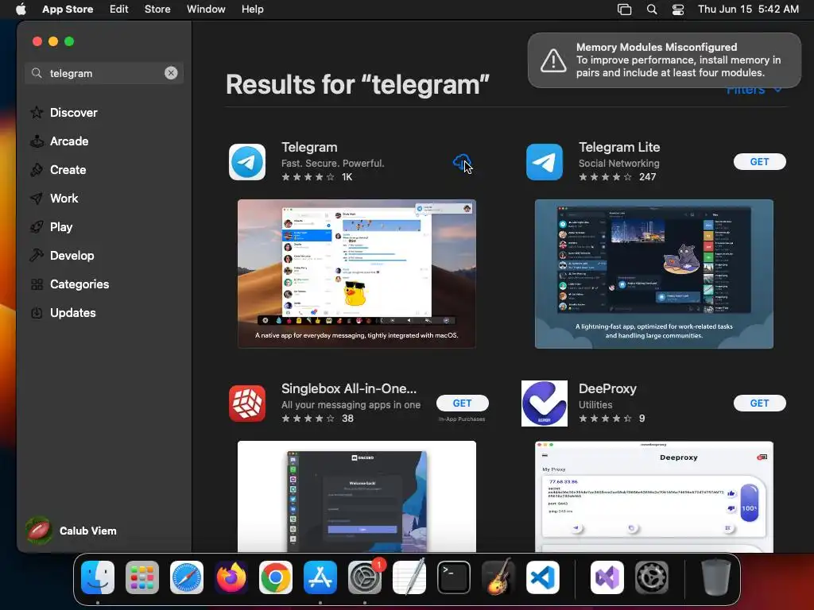Open the DeeProxy screenshot preview
The image size is (814, 610).
point(653,496)
